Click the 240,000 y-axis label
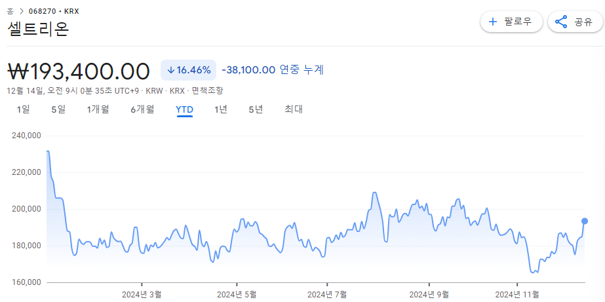Viewport: 605px width, 302px height. [27, 136]
